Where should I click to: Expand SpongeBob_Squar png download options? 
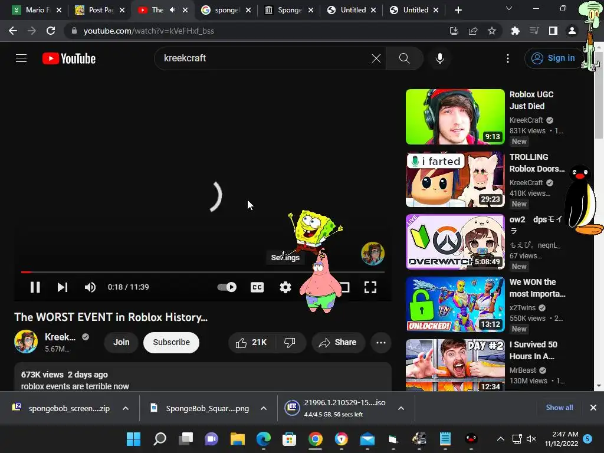264,408
